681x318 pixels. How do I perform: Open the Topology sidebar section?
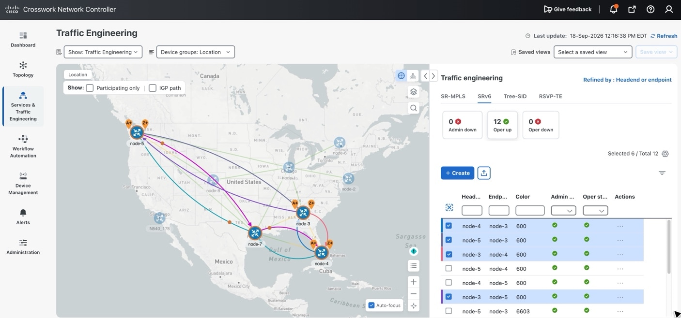[23, 70]
